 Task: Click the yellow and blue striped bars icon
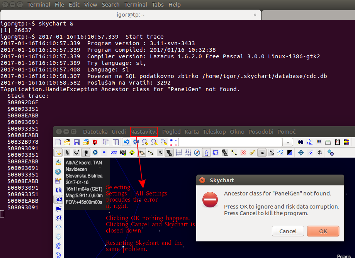(x=347, y=142)
